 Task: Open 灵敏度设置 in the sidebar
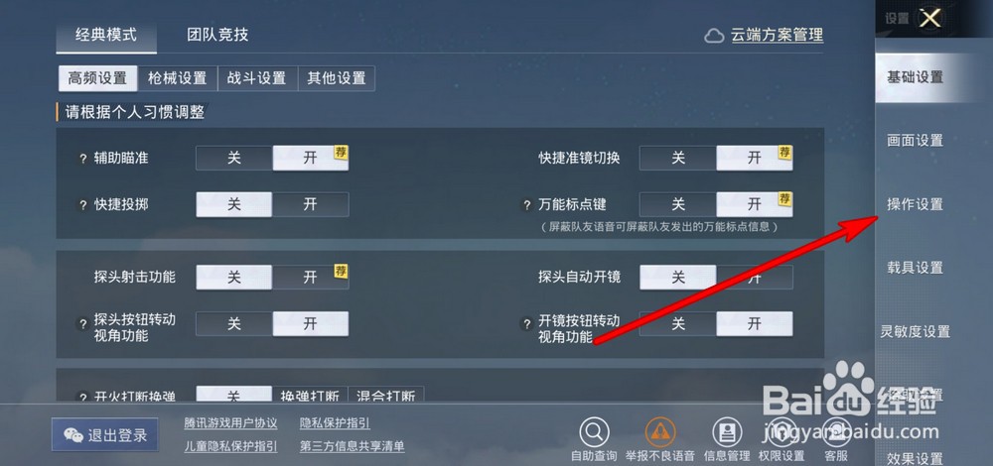pos(915,331)
